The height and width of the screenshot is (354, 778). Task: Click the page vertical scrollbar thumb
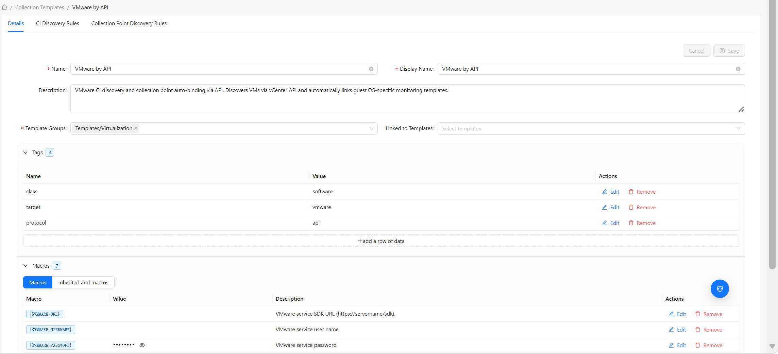772,135
